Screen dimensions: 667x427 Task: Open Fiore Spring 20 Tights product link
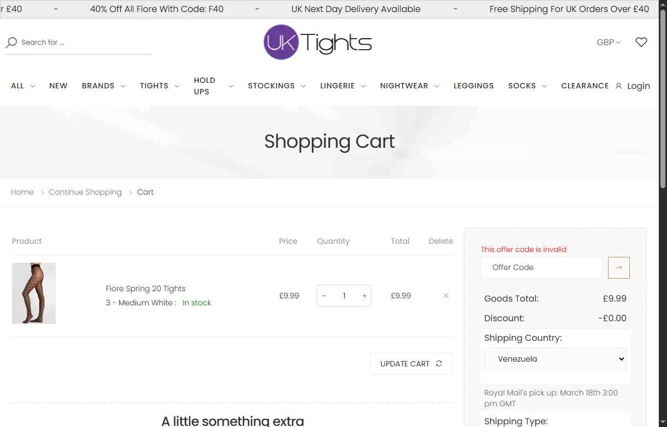pos(146,288)
